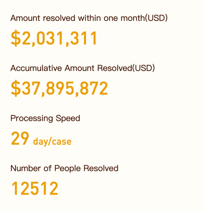Click "(USD)" after "one month"
Image resolution: width=204 pixels, height=211 pixels.
(156, 18)
